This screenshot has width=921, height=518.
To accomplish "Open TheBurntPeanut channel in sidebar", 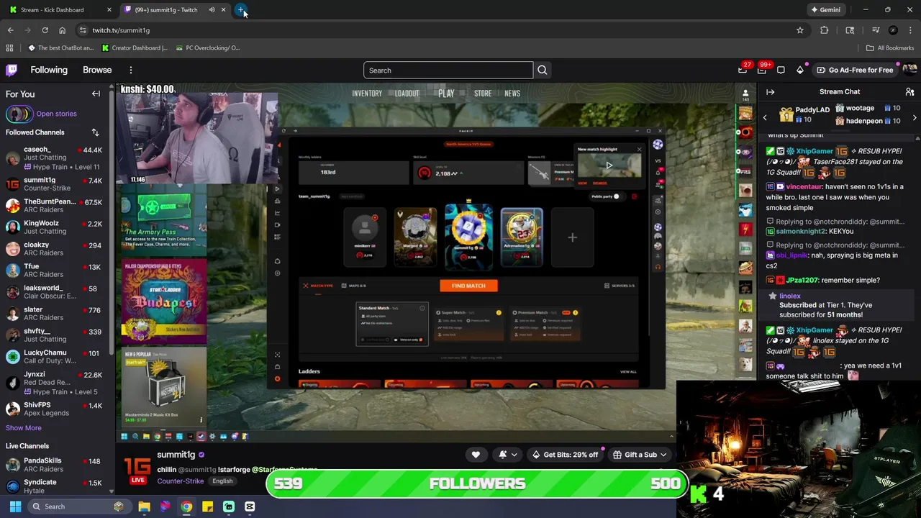I will click(54, 206).
